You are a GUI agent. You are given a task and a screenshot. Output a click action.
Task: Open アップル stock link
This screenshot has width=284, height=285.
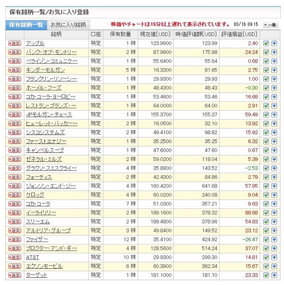(x=35, y=44)
